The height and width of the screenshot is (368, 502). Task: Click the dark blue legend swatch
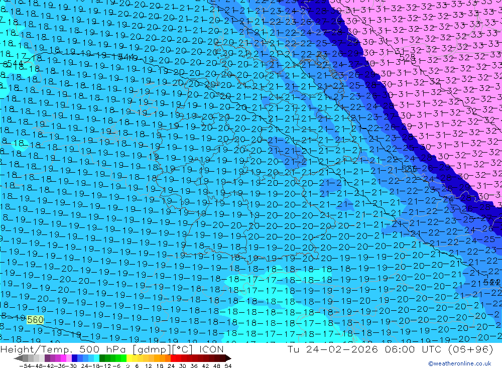(74, 358)
